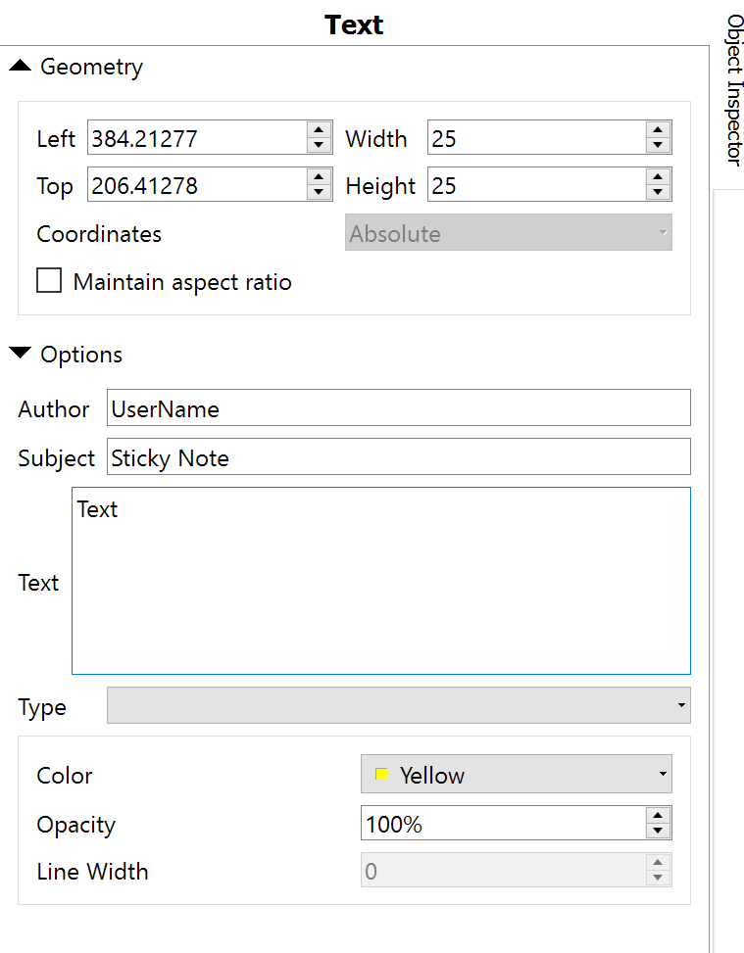The height and width of the screenshot is (953, 744).
Task: Increase the Top value with up arrow
Action: click(x=319, y=177)
